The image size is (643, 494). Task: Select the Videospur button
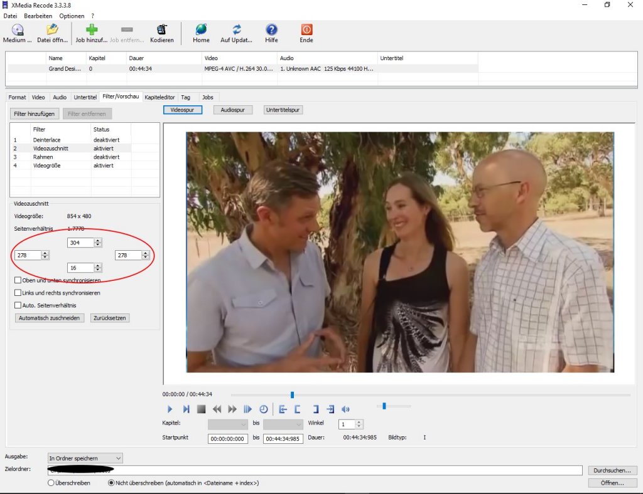(x=183, y=110)
